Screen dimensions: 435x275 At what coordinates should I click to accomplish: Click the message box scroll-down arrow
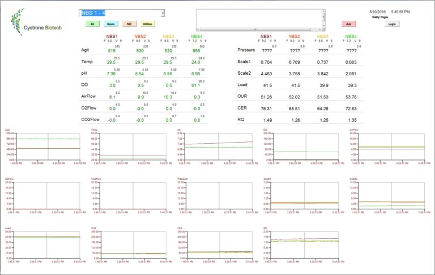pos(323,26)
